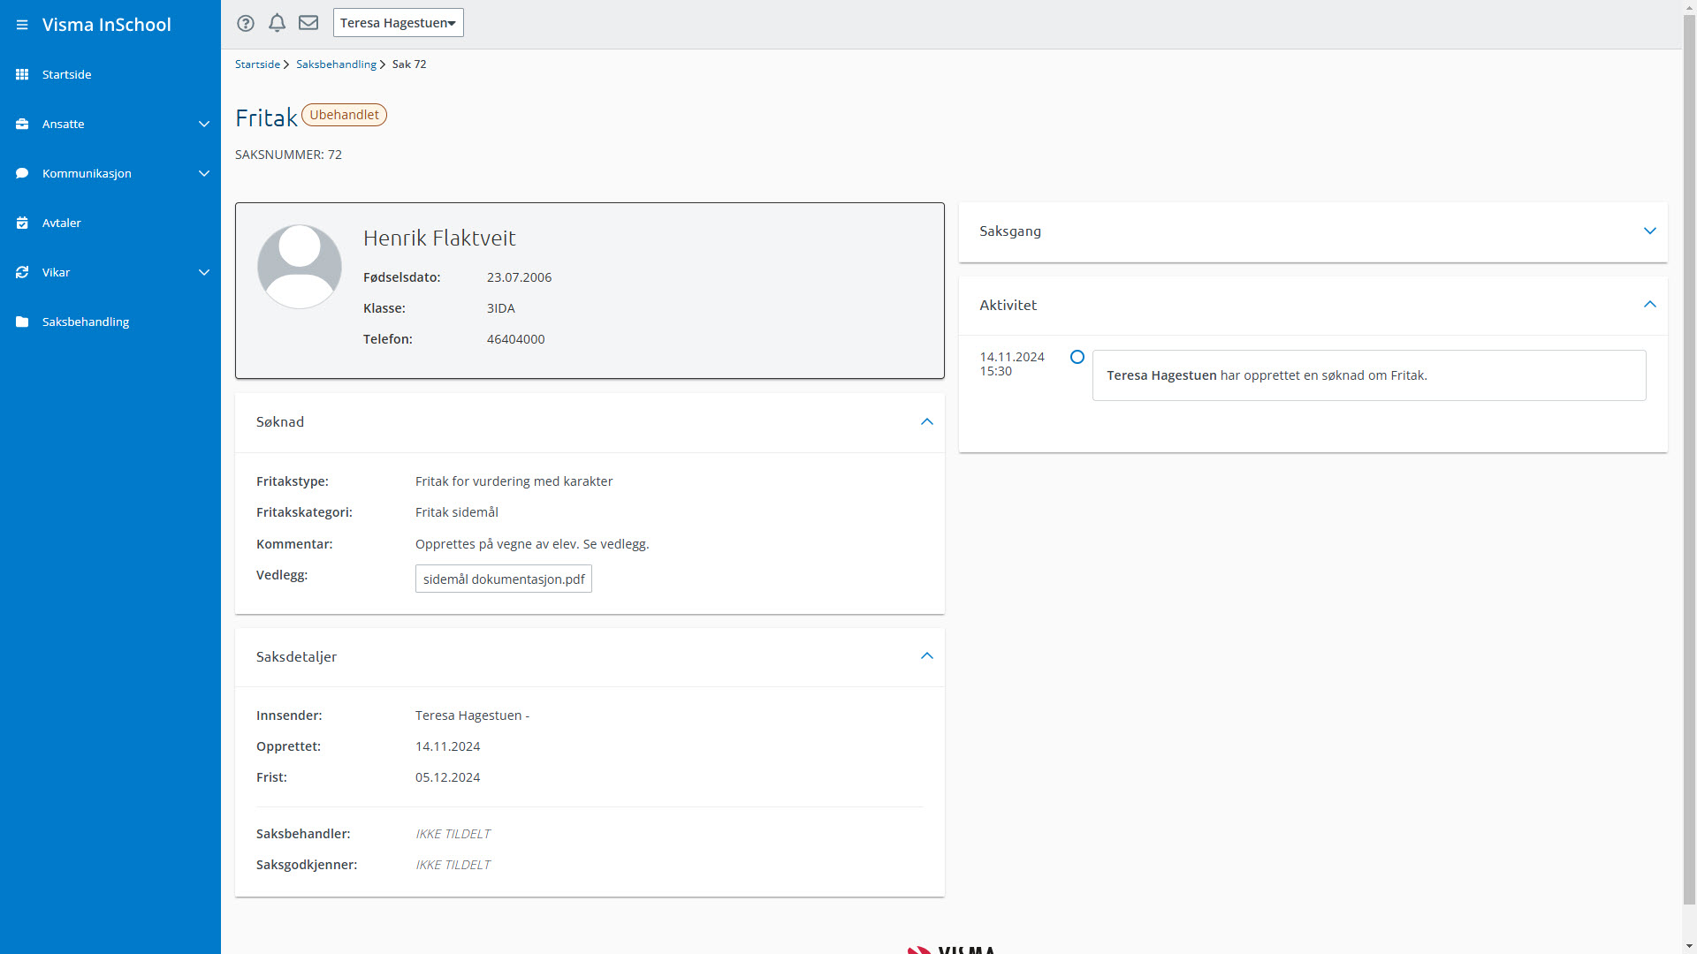The image size is (1697, 954).
Task: Open the Teresa Hagestuen user dropdown
Action: click(x=398, y=23)
